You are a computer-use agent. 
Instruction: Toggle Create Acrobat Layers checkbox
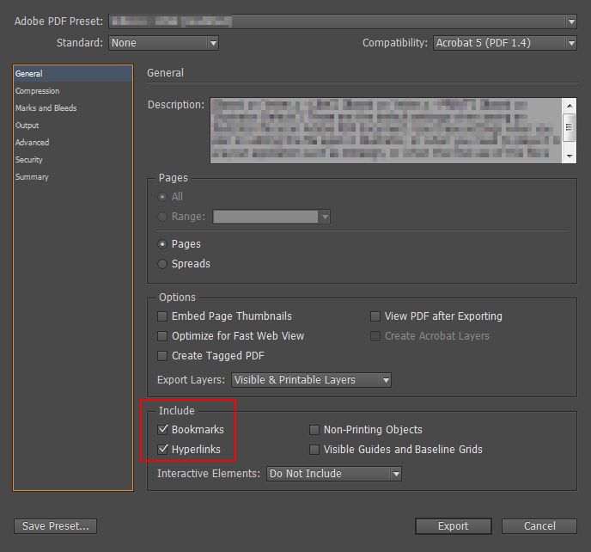tap(375, 336)
